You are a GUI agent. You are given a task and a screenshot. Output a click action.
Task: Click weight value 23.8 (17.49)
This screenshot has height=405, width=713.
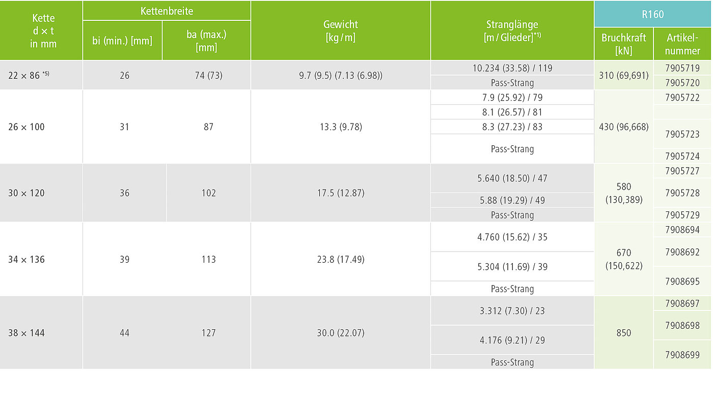point(340,259)
